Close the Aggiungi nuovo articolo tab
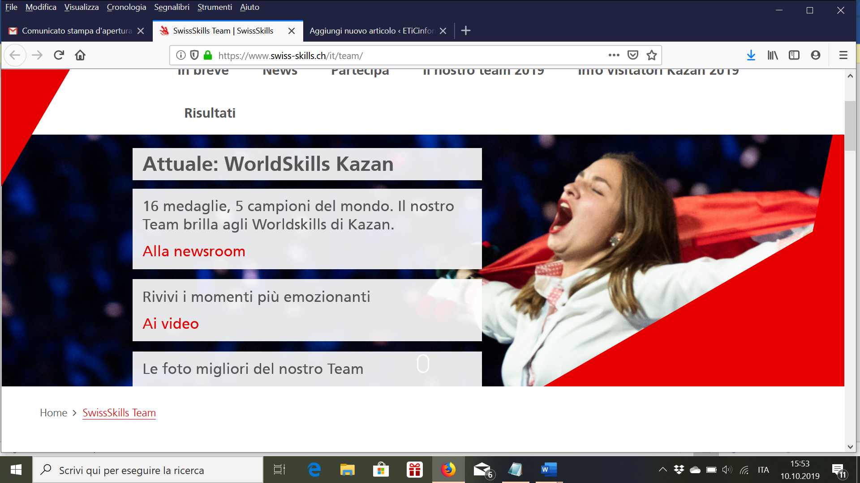The image size is (860, 483). click(443, 31)
